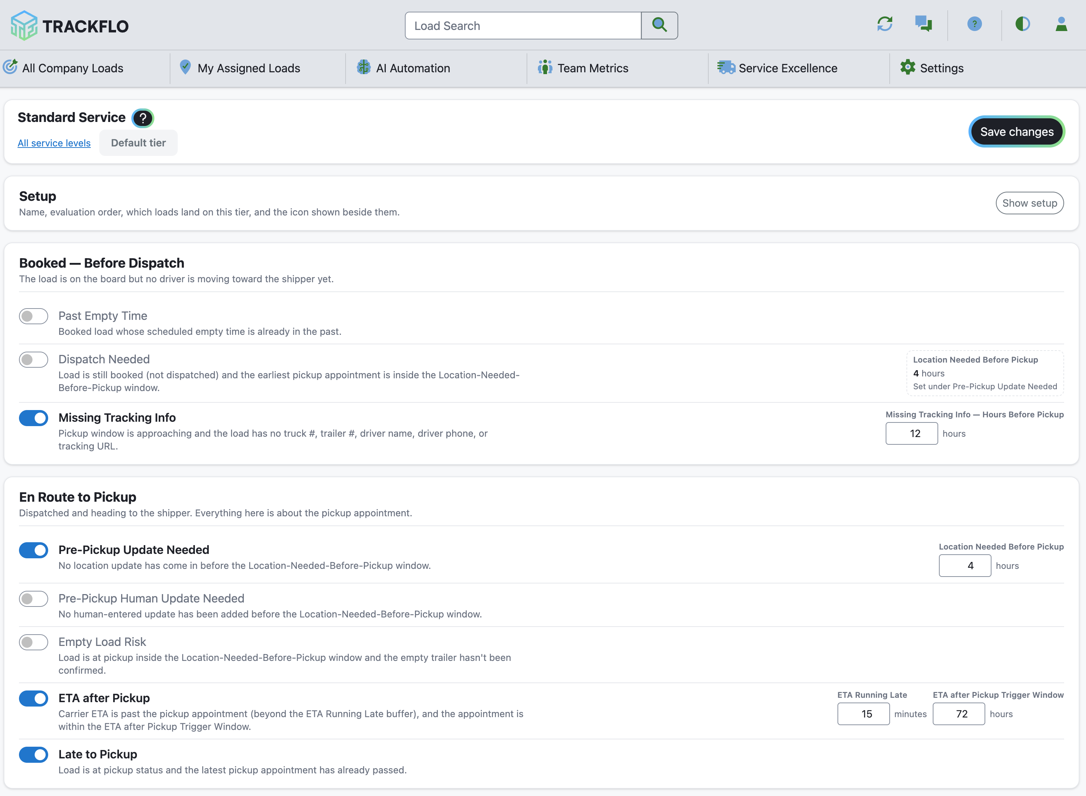Enable the Past Empty Time toggle
1086x796 pixels.
34,316
